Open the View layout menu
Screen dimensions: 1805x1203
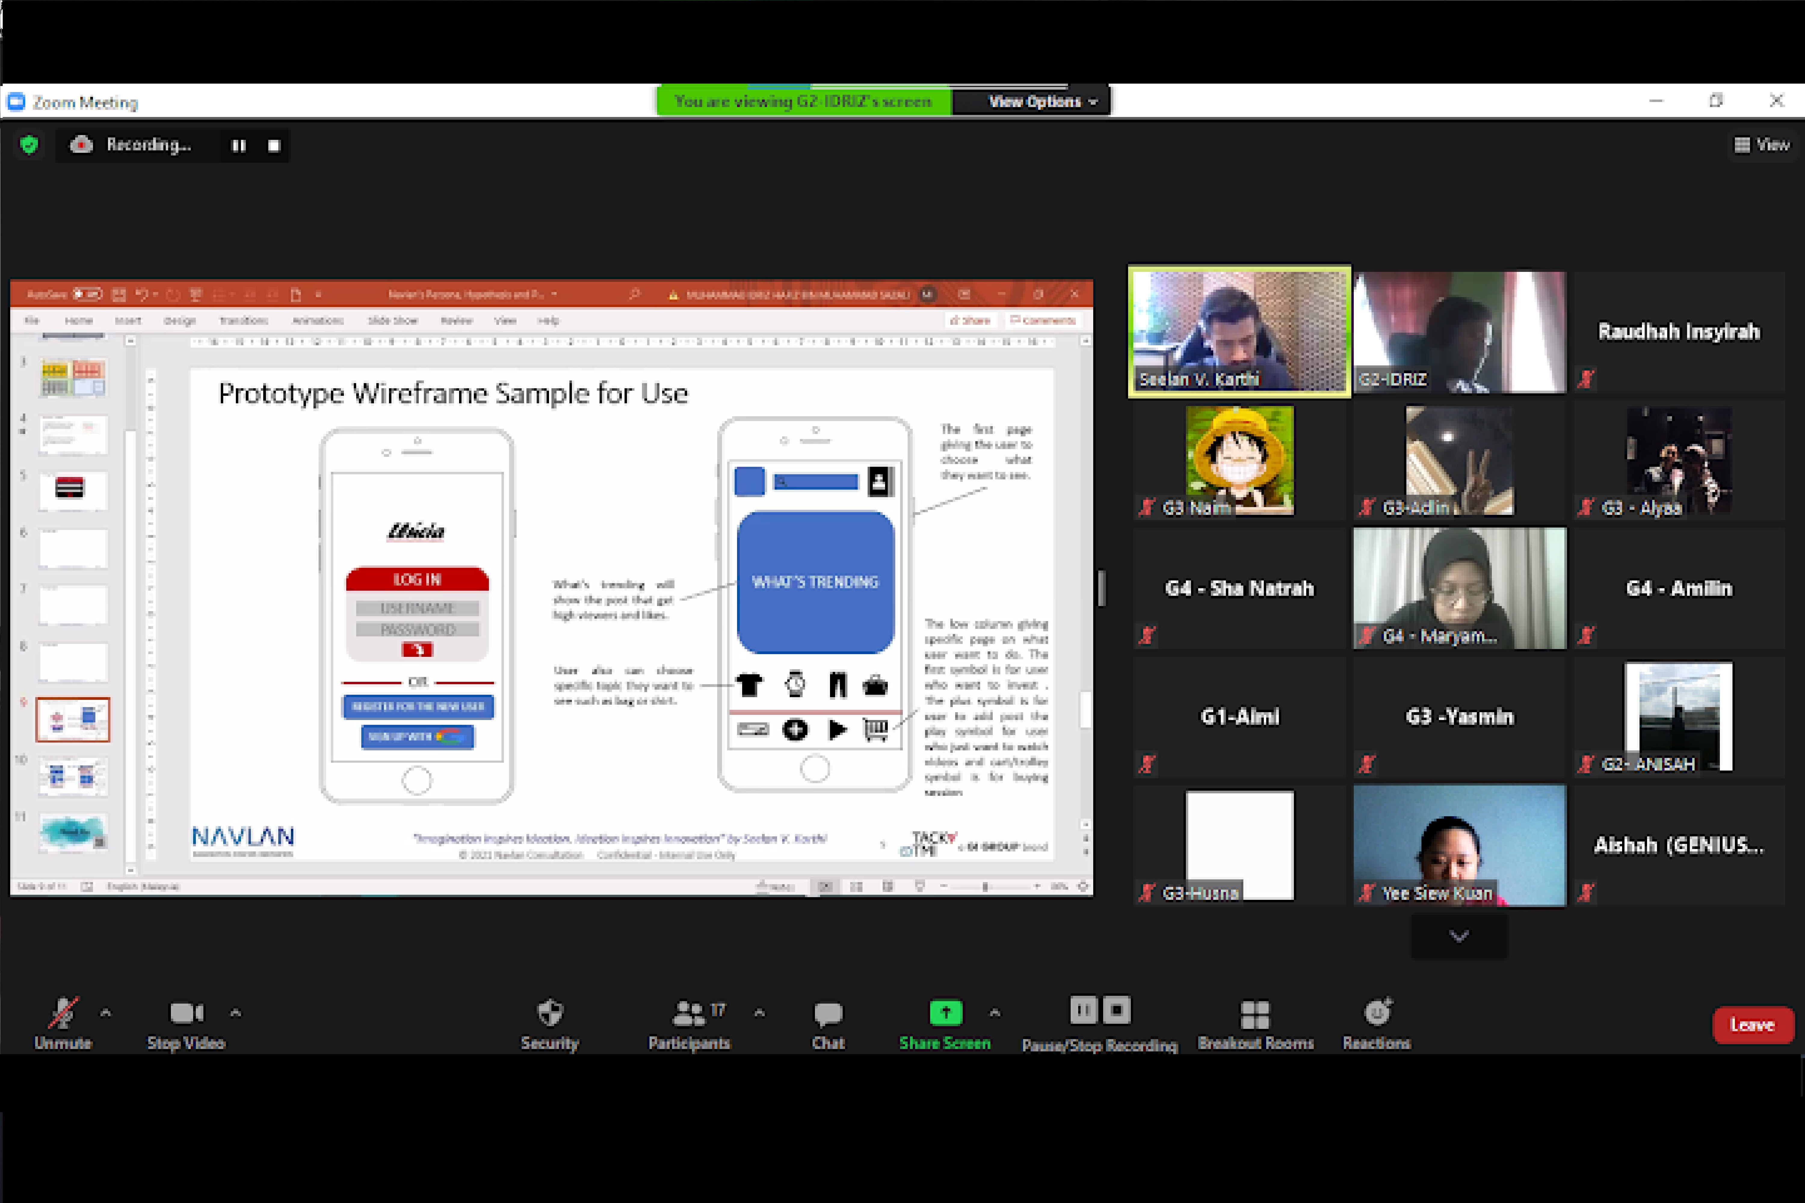tap(1761, 144)
